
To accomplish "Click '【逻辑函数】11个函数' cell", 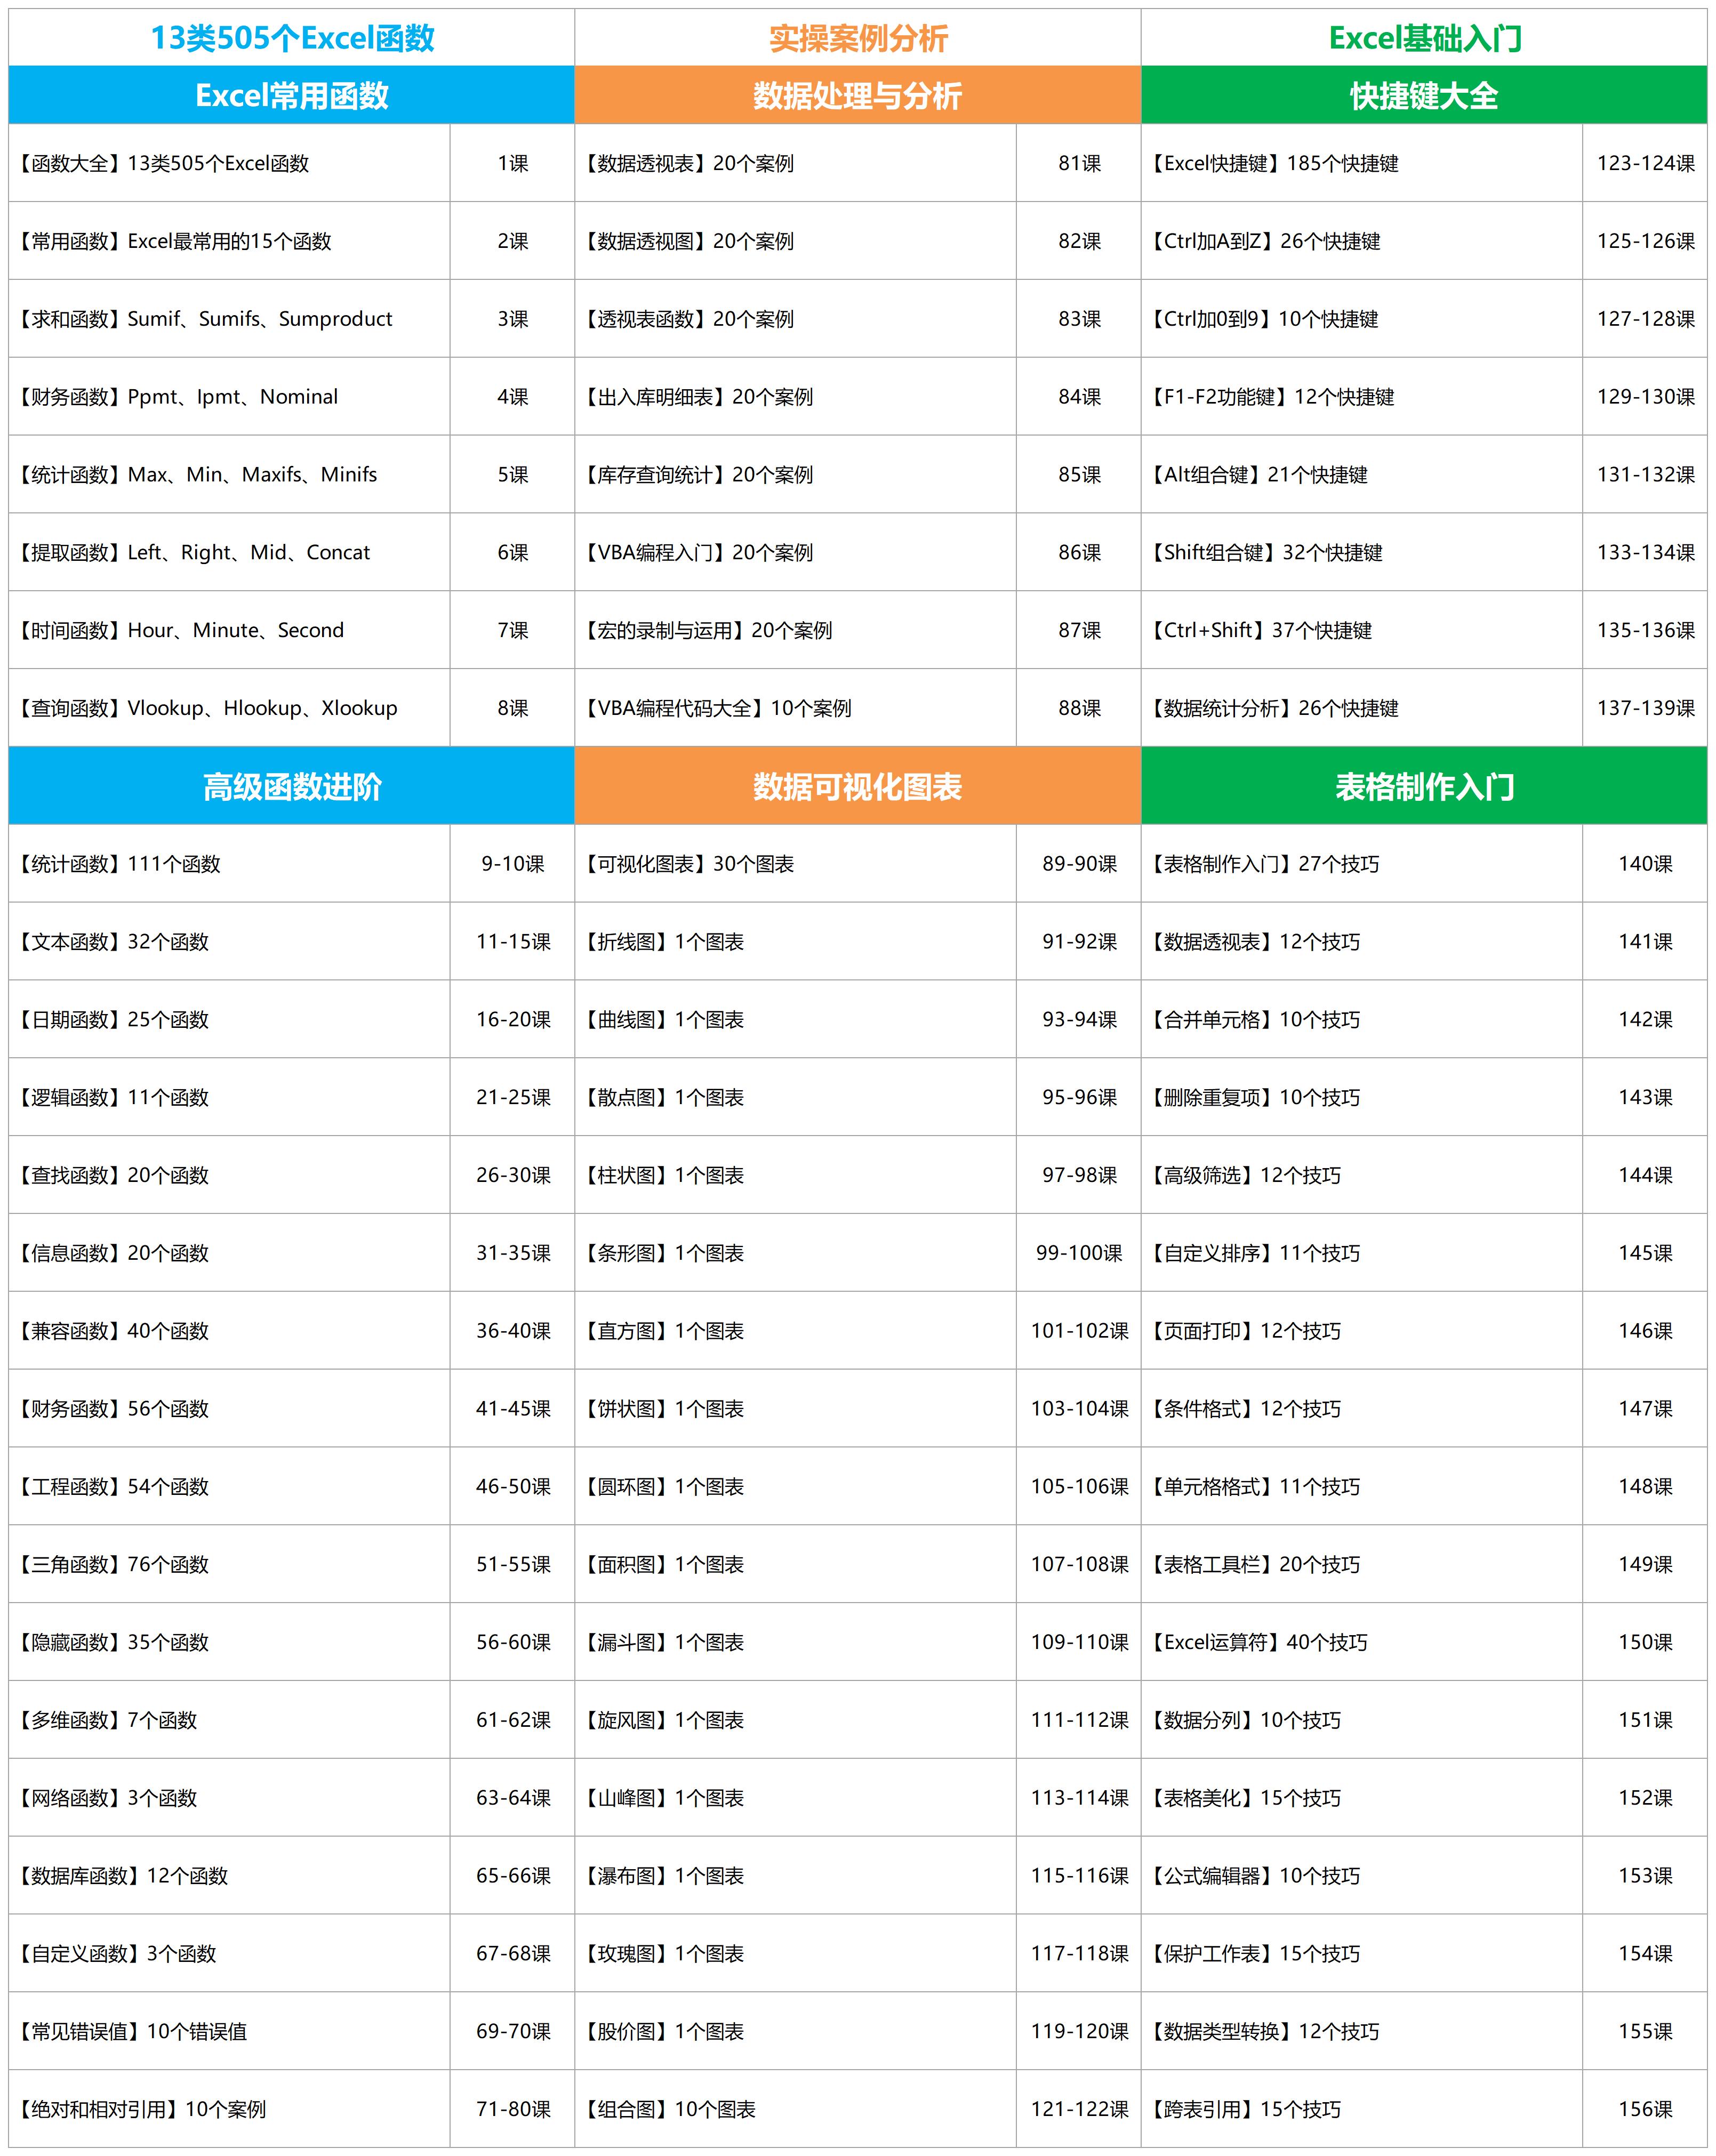I will click(x=230, y=1097).
